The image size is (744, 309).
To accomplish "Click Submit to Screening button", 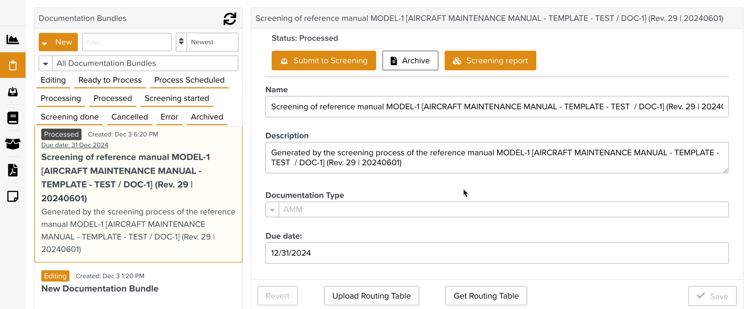I will pyautogui.click(x=323, y=60).
